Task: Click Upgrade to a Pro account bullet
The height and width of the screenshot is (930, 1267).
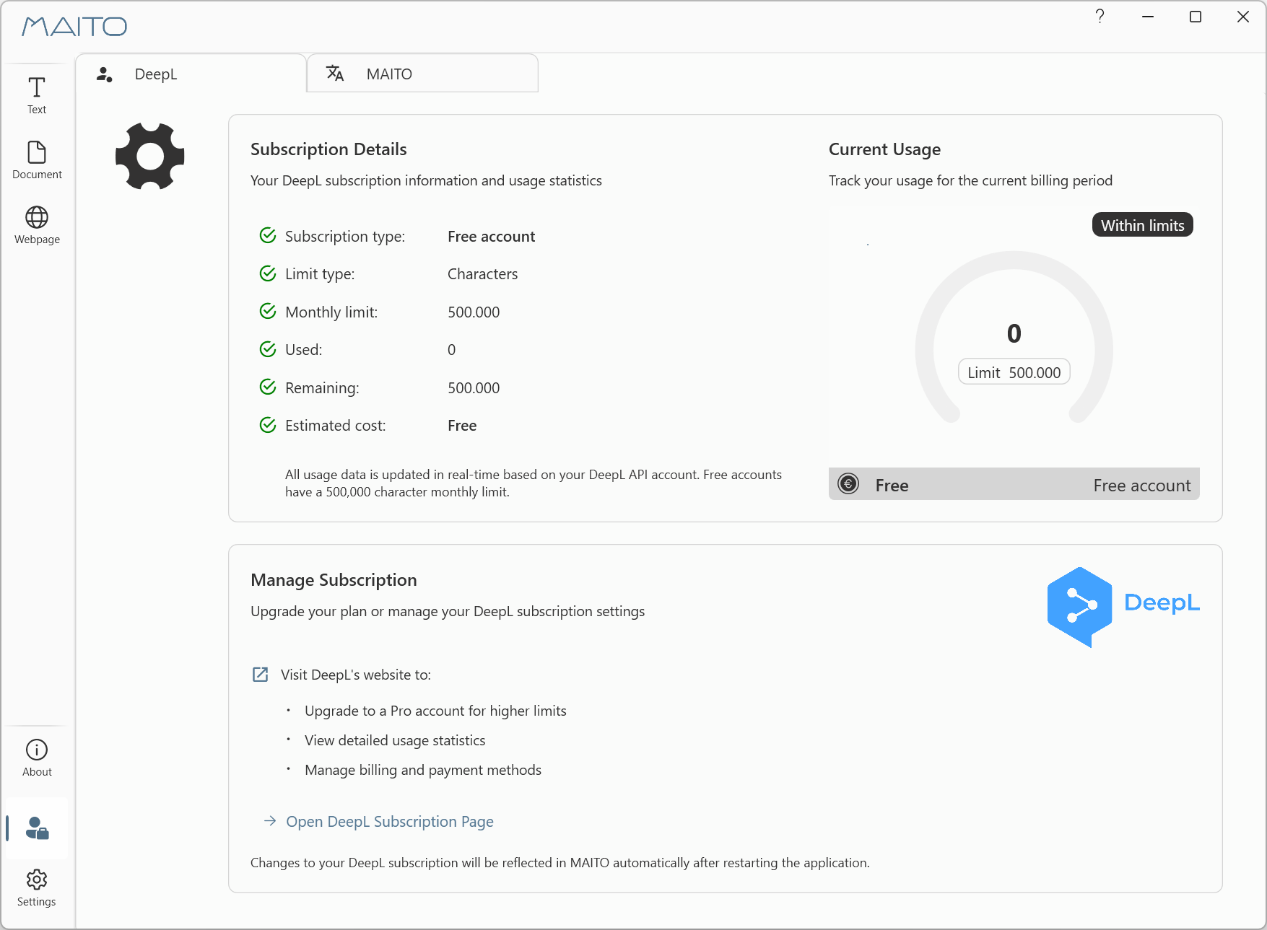Action: [x=435, y=711]
